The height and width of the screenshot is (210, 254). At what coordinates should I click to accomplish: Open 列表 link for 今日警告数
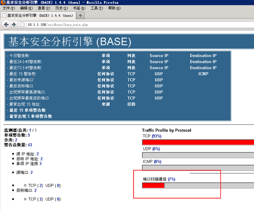coord(131,55)
